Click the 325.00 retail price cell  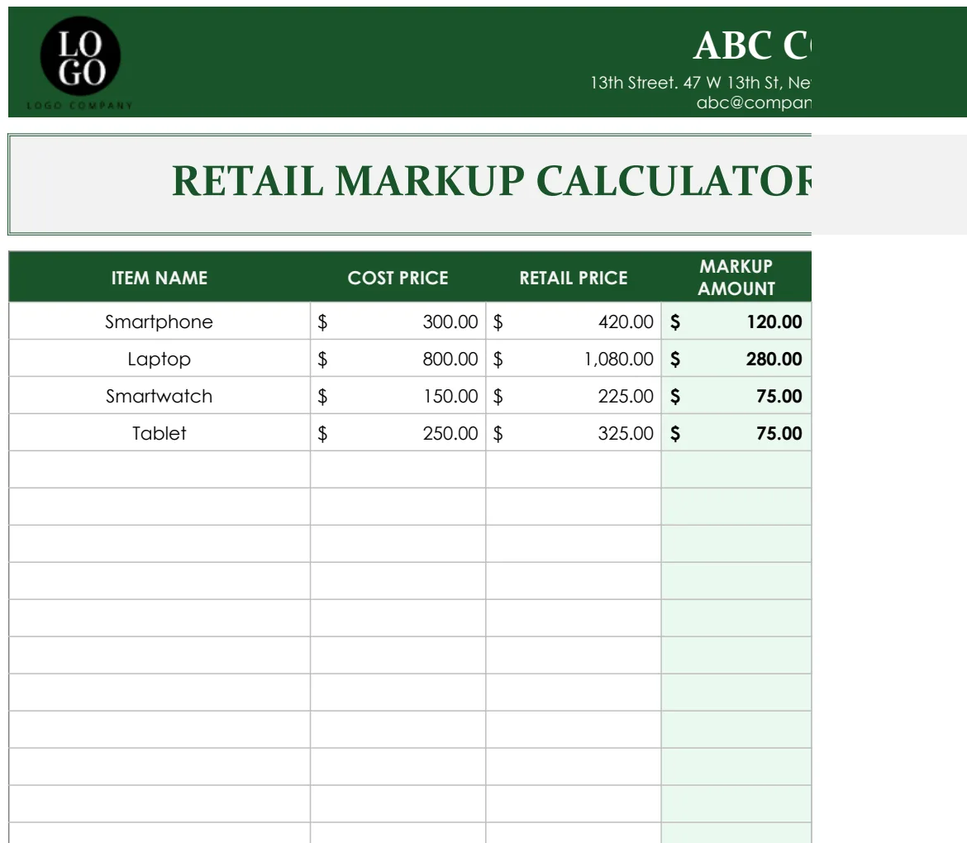click(x=574, y=433)
